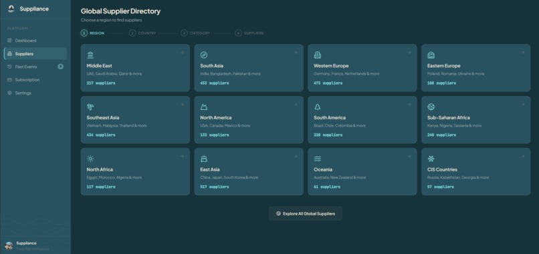
Task: Click the Middle East region title
Action: [x=99, y=66]
